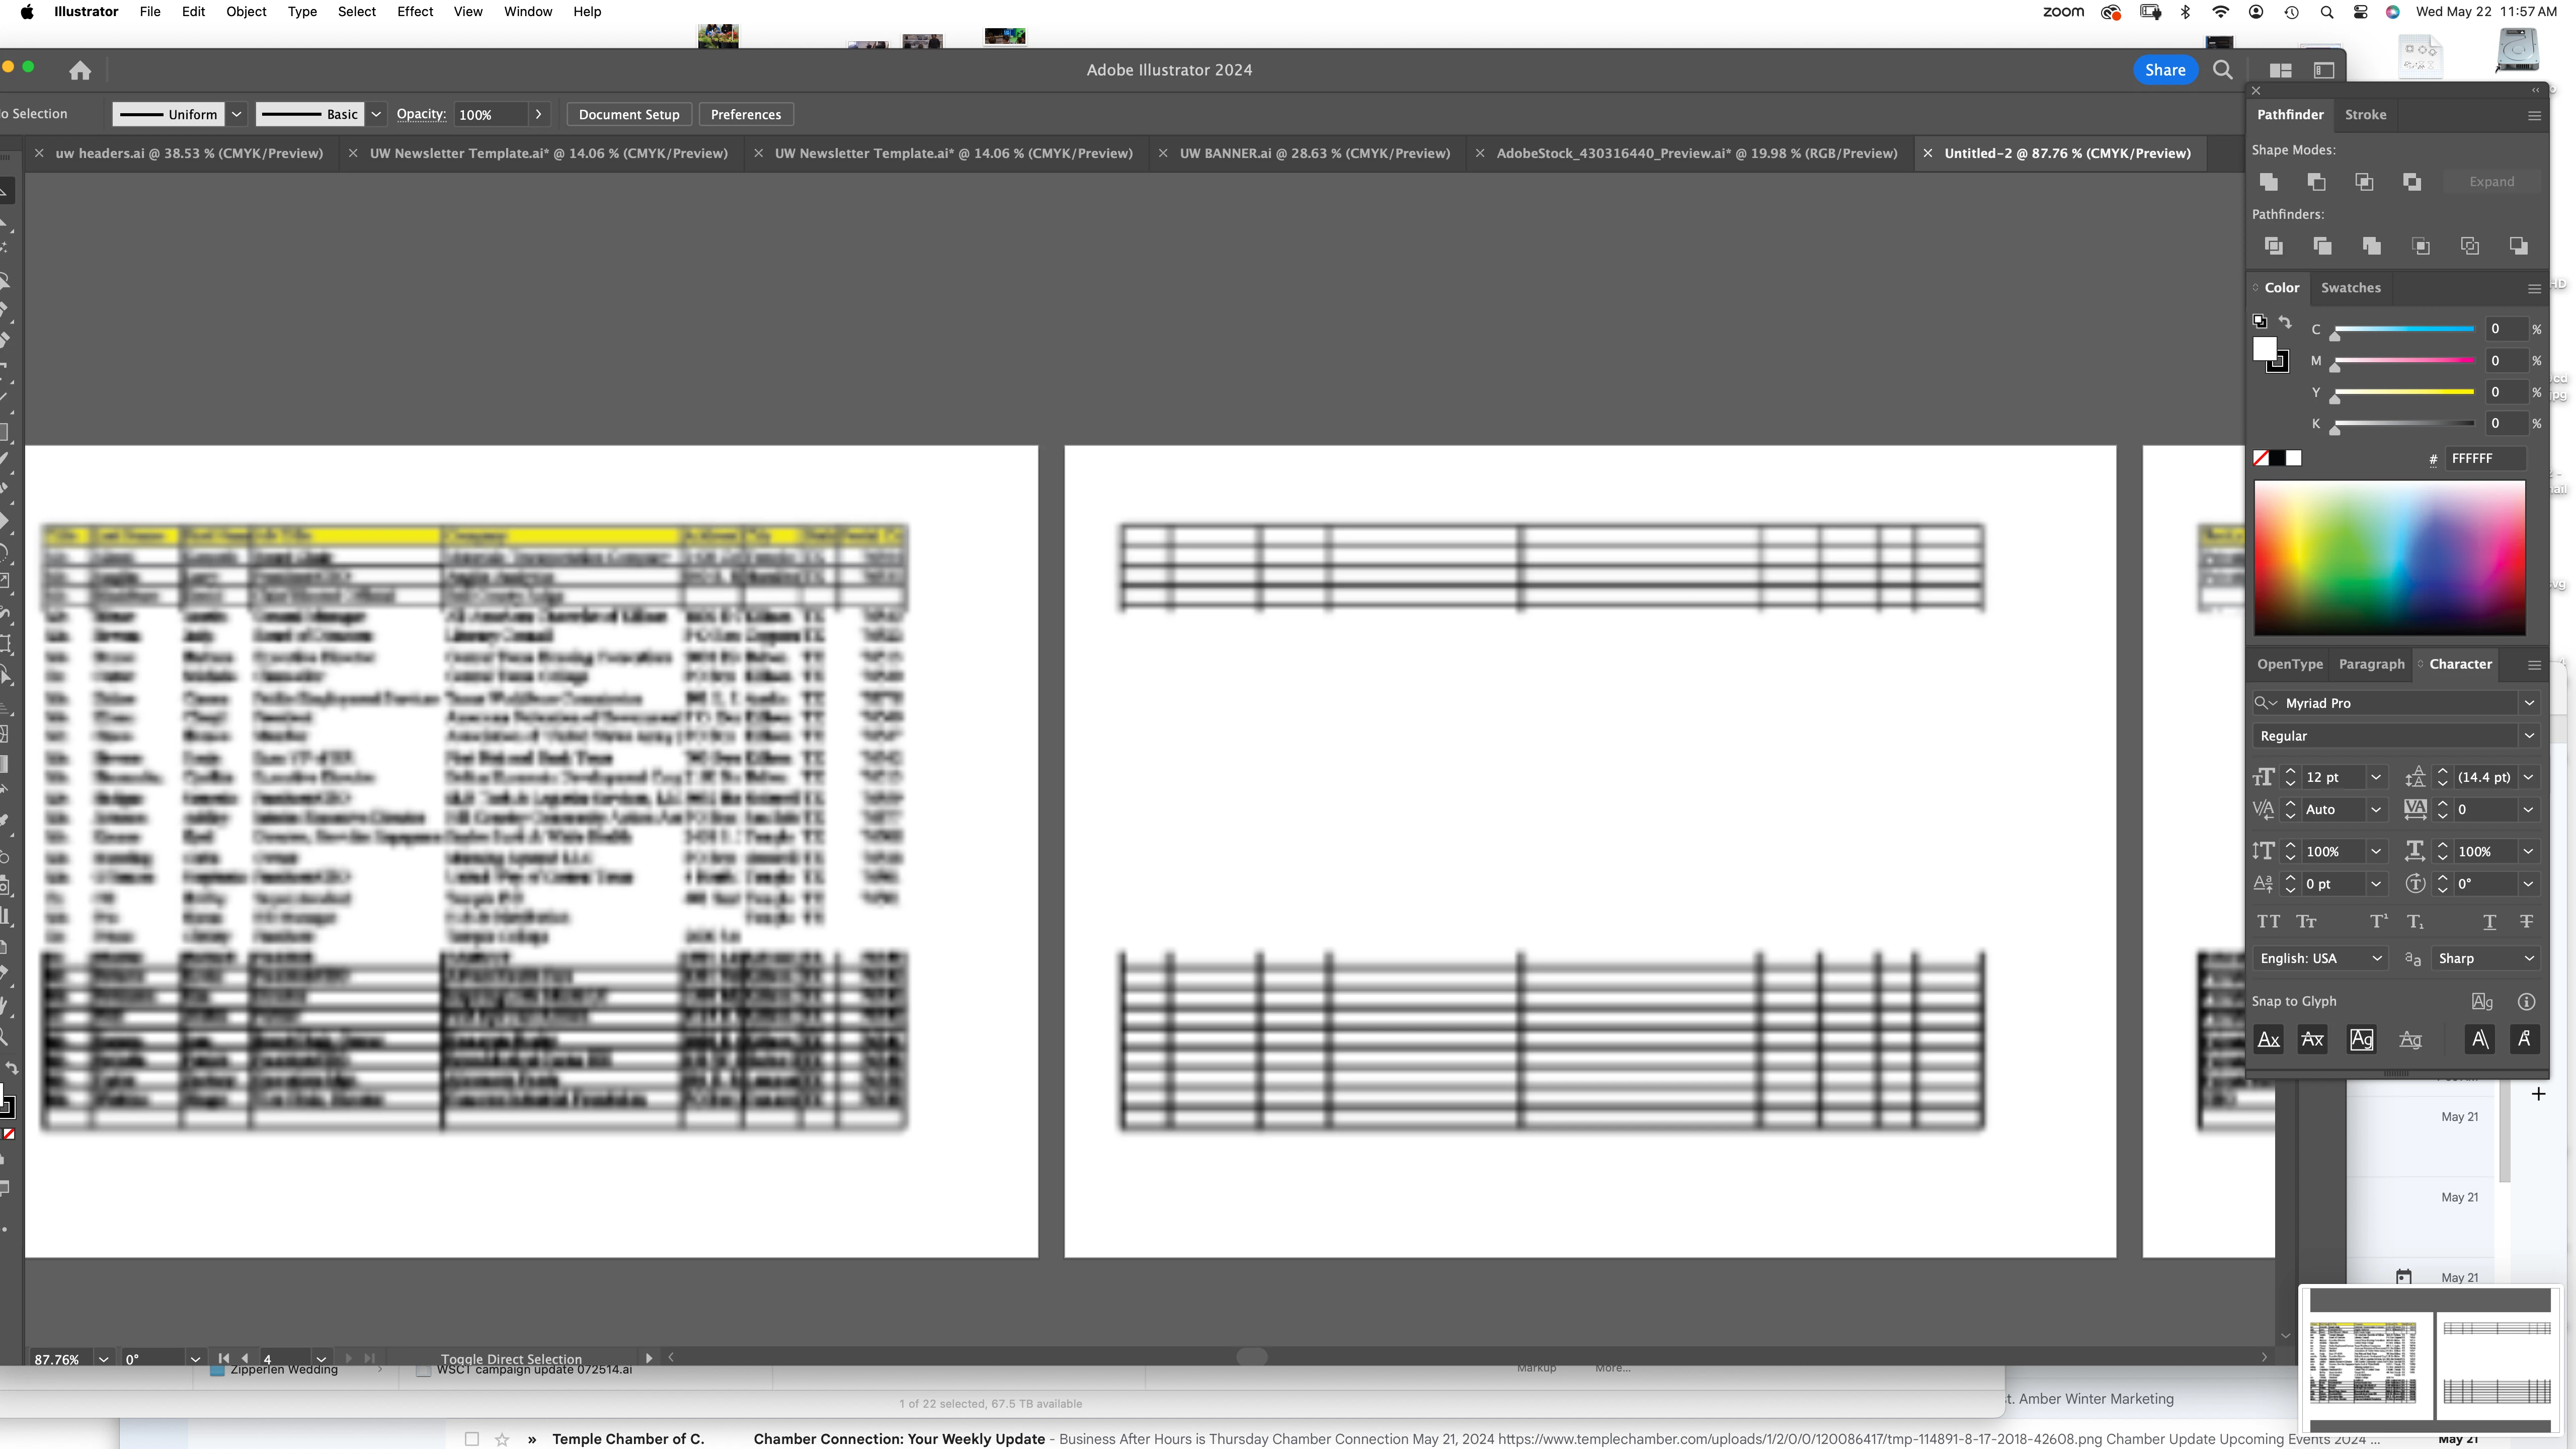Toggle All Caps text style
This screenshot has height=1449, width=2576.
click(x=2268, y=921)
